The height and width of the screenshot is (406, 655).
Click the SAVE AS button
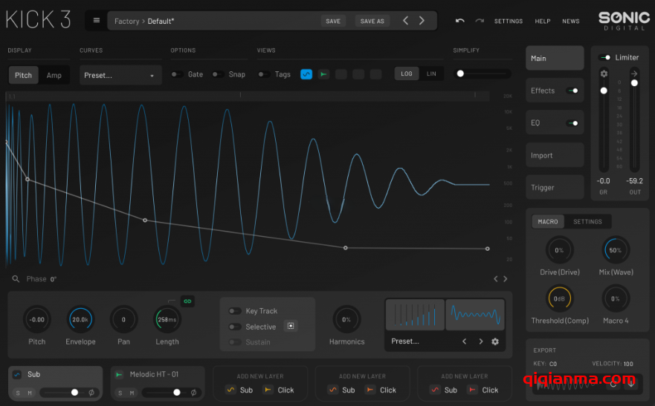point(372,21)
